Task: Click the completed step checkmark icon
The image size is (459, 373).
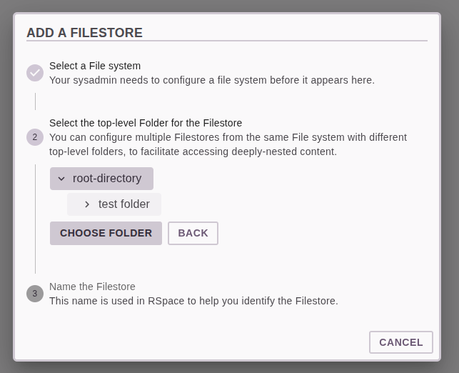Action: pos(35,73)
